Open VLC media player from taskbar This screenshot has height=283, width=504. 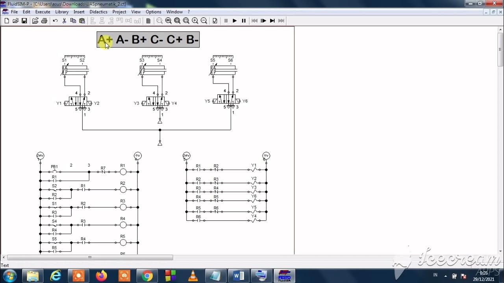pos(193,276)
